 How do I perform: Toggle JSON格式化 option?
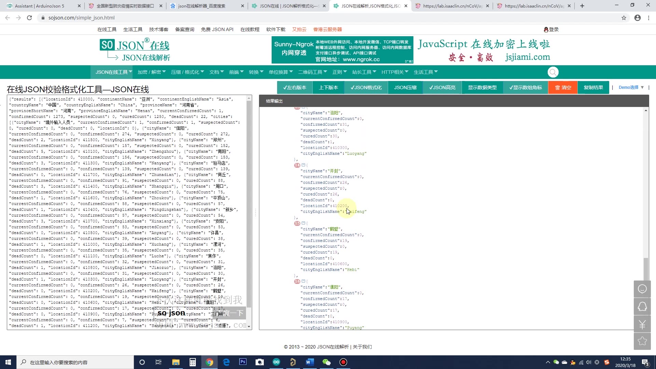click(x=366, y=87)
